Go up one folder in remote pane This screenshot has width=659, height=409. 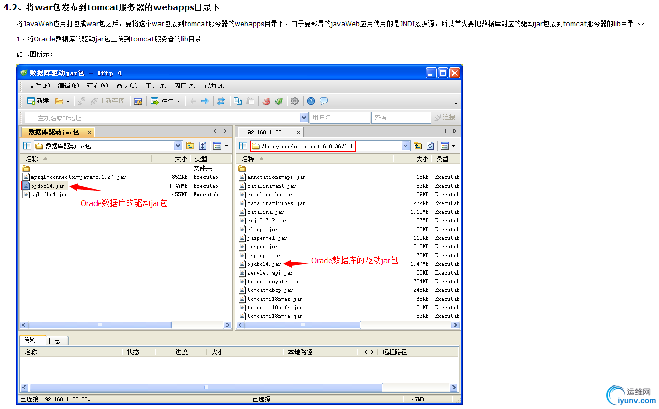coord(418,146)
